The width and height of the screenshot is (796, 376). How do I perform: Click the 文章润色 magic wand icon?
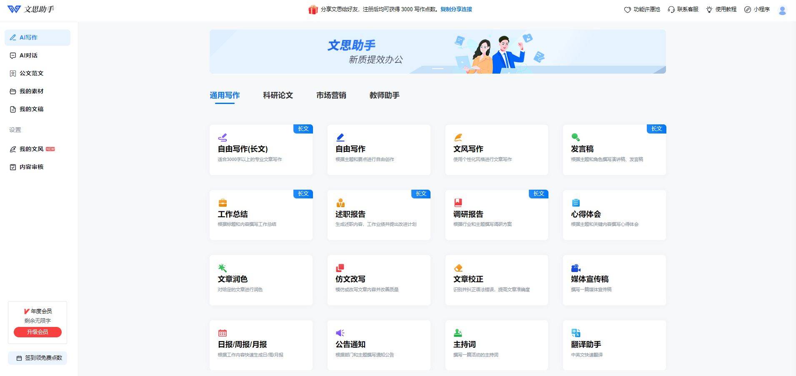pos(222,268)
